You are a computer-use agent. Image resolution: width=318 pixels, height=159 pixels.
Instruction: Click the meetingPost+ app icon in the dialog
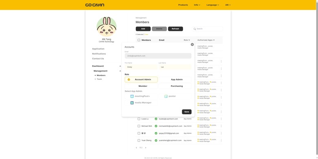point(132,96)
